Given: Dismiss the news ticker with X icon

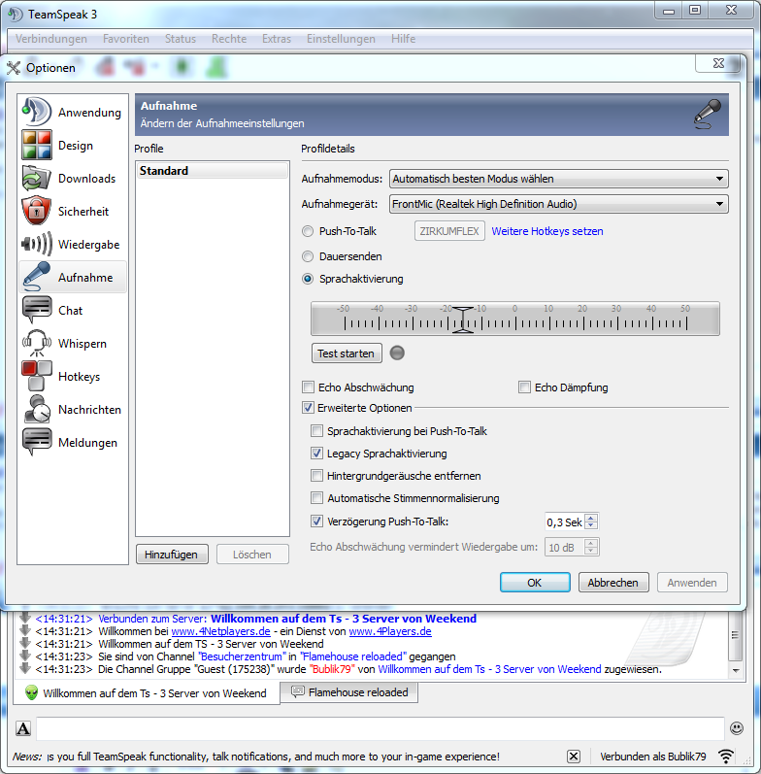Looking at the screenshot, I should click(x=573, y=757).
